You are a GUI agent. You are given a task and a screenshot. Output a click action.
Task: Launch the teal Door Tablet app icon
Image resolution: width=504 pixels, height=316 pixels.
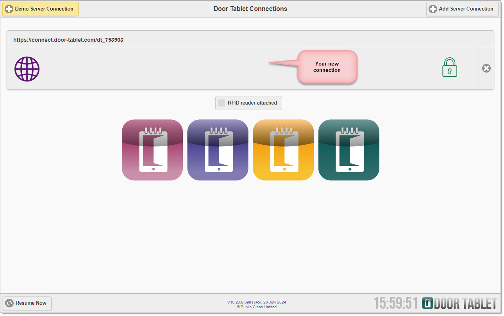[x=349, y=150]
